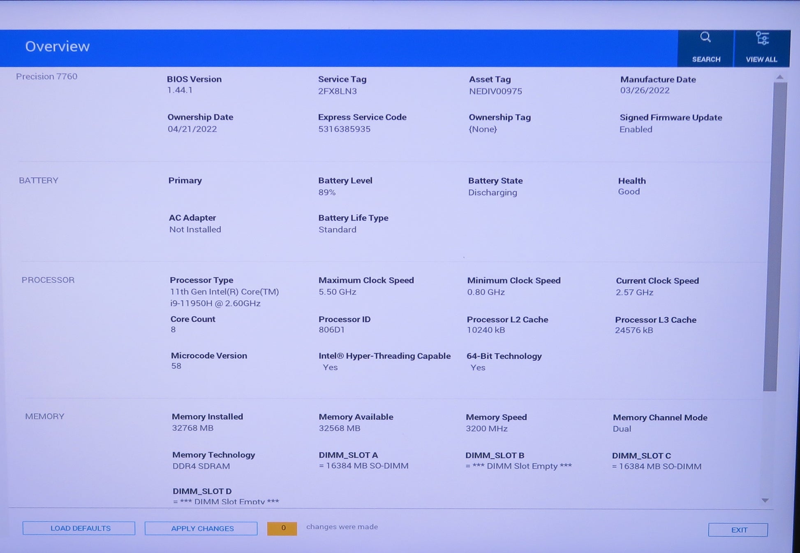
Task: Click the View All settings icon
Action: 762,39
